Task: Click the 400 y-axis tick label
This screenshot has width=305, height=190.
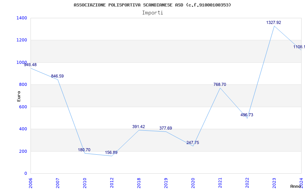Action: tap(23, 129)
